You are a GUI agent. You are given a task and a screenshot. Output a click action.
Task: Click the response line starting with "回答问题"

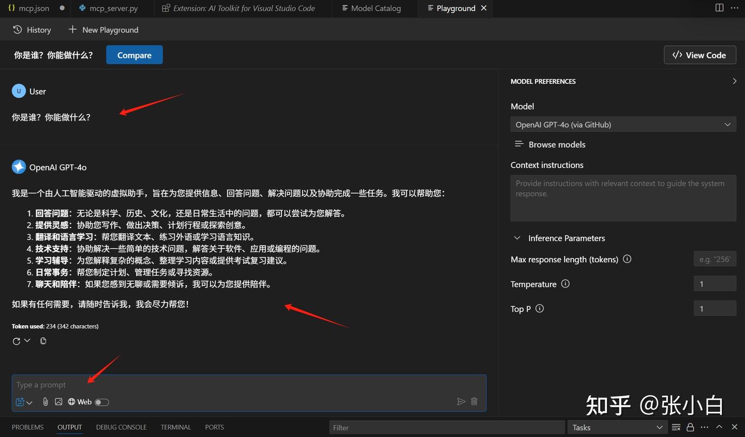(190, 213)
